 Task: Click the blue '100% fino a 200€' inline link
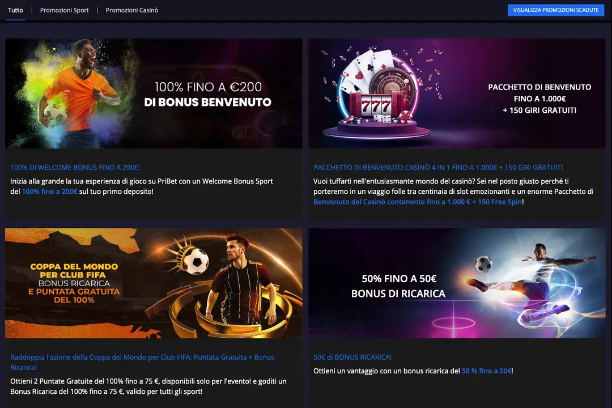(x=49, y=192)
